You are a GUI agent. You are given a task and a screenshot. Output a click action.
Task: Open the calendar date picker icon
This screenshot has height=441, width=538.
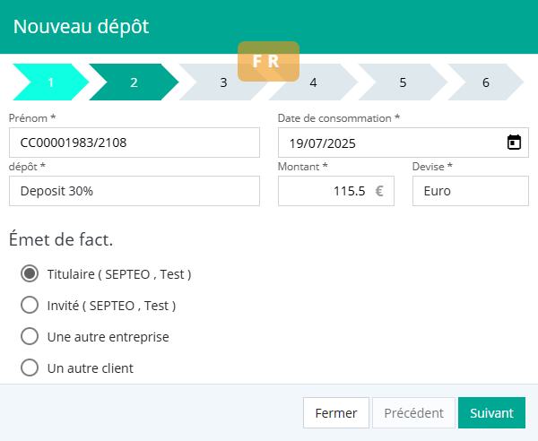point(514,143)
